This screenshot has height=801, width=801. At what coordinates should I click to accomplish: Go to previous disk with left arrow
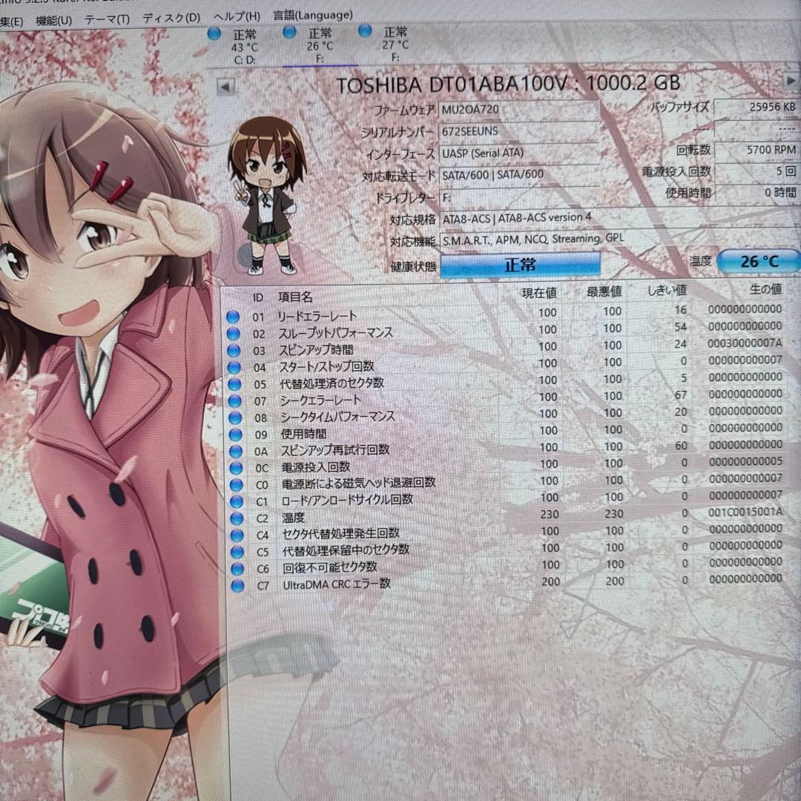[x=225, y=87]
